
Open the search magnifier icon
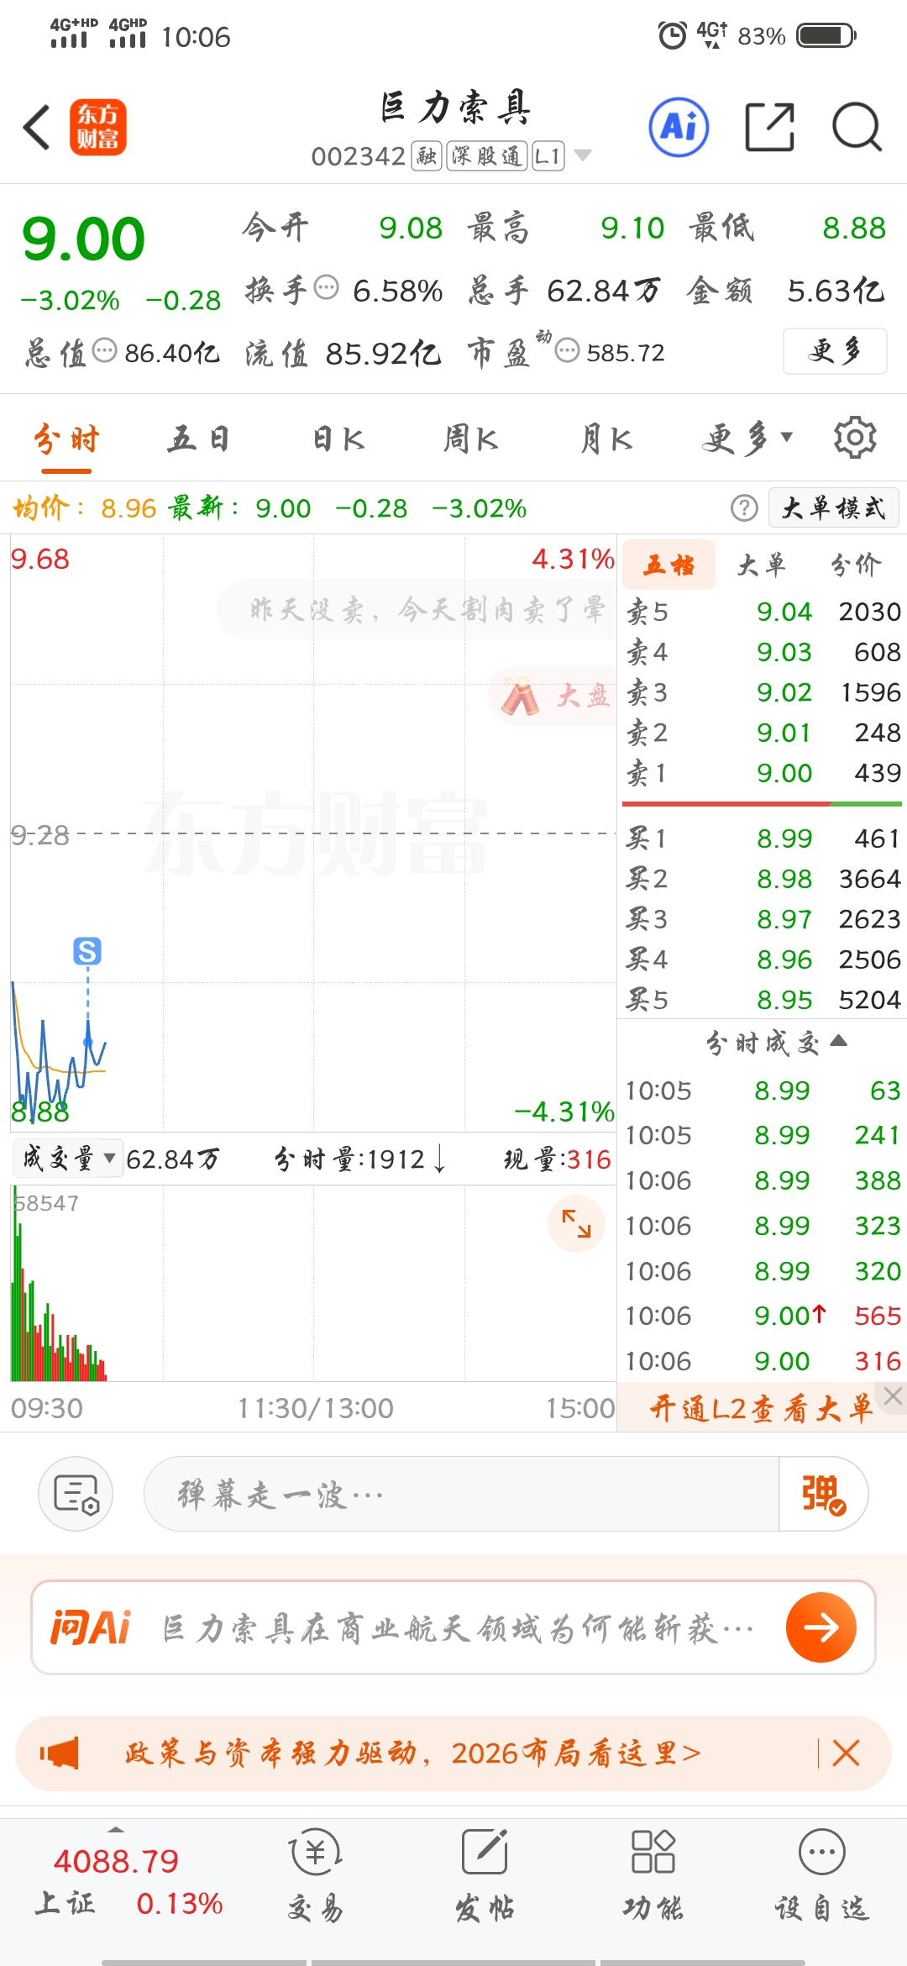(857, 128)
